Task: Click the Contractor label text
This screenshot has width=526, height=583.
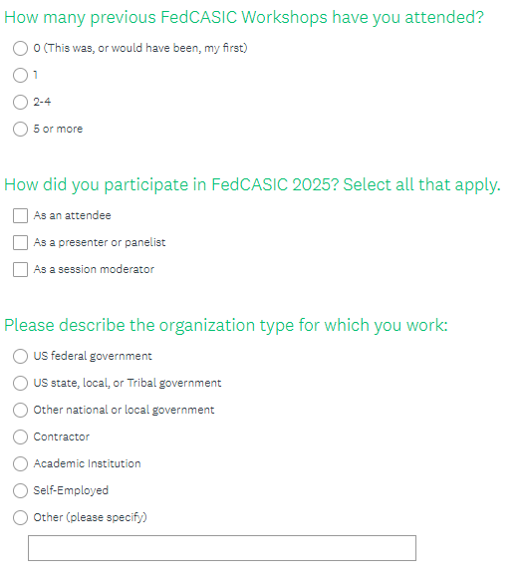Action: point(62,437)
